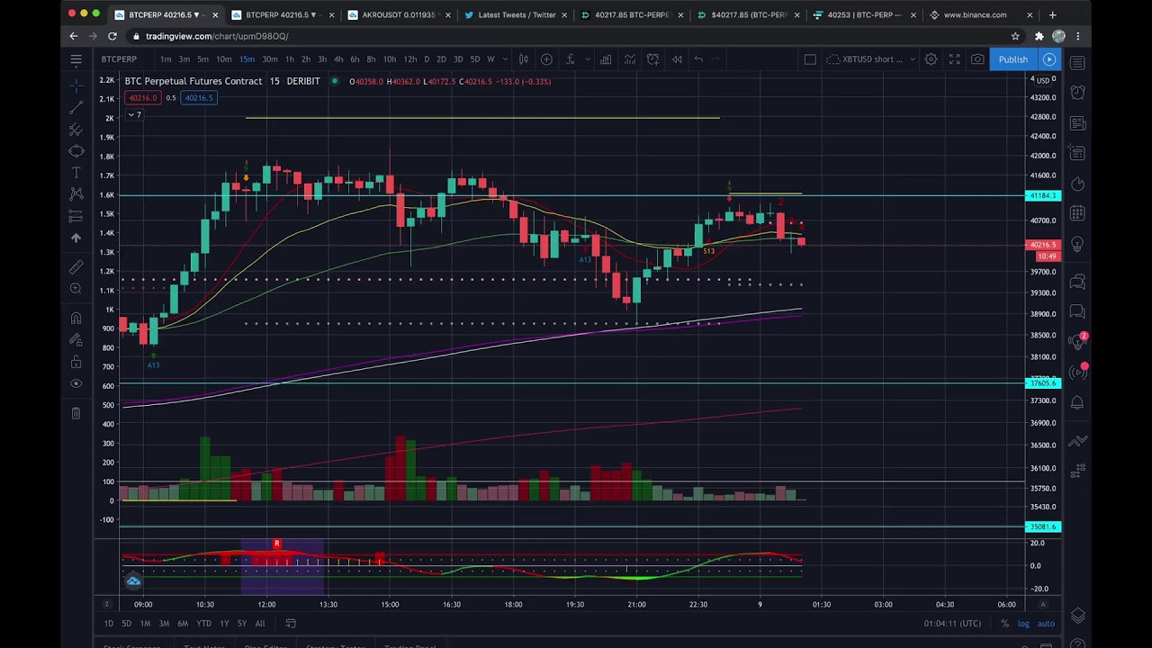Select the crosshair cursor tool
The width and height of the screenshot is (1152, 648).
click(x=76, y=85)
